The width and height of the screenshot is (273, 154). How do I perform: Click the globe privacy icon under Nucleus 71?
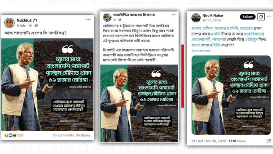[x=36, y=25]
